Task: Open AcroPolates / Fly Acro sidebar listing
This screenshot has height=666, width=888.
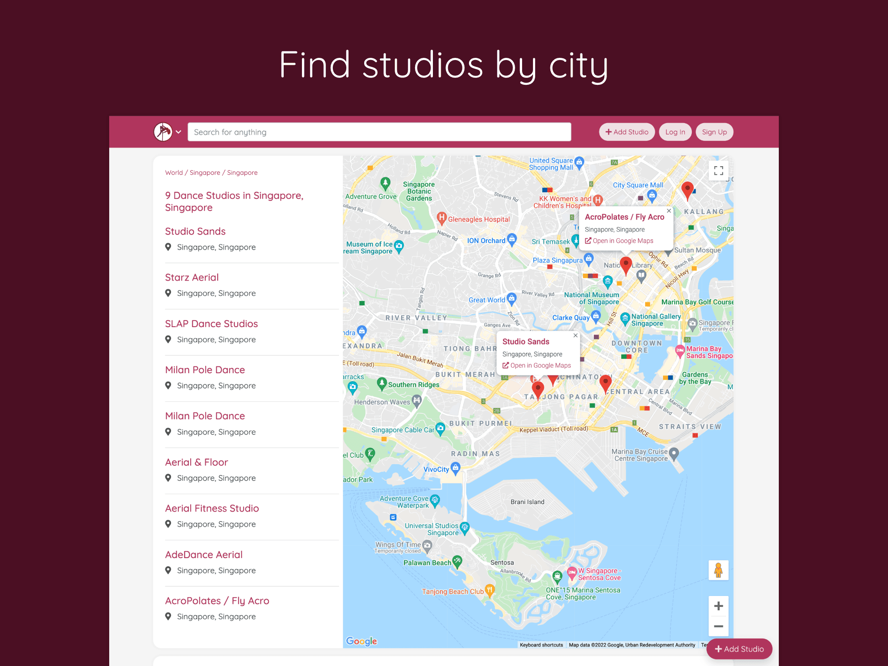Action: pos(217,601)
